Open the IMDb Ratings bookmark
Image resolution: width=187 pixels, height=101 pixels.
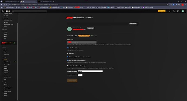55,7
